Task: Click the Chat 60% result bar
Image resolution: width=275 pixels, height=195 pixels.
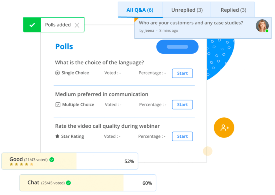Action: click(88, 183)
